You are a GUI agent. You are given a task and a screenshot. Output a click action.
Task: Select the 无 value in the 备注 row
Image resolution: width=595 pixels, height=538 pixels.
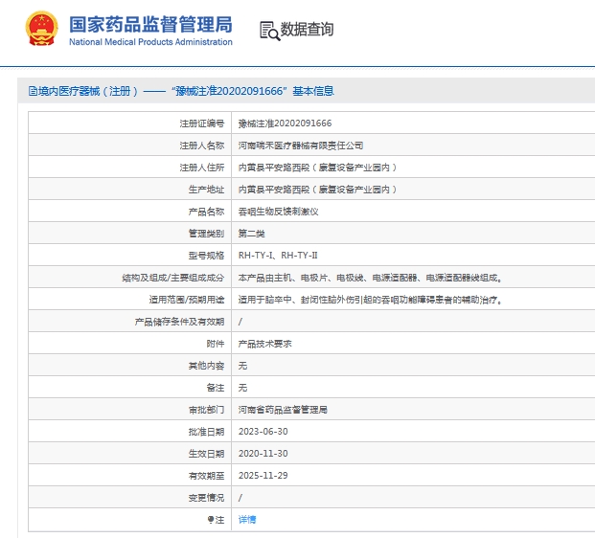pos(242,388)
